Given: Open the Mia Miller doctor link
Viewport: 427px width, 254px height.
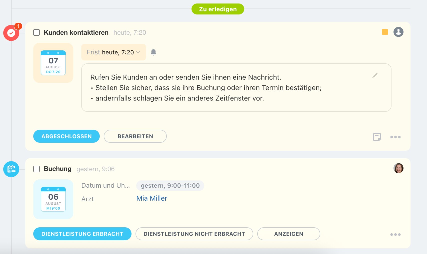Looking at the screenshot, I should point(152,198).
